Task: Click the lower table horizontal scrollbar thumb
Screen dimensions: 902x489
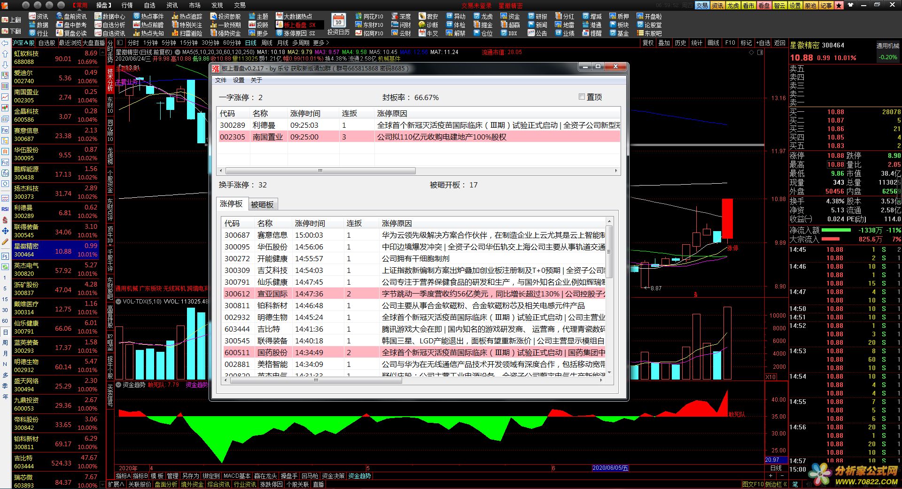Action: coord(316,380)
